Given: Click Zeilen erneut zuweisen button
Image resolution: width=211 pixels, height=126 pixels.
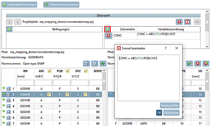Looking at the screenshot, I should tap(61, 4).
